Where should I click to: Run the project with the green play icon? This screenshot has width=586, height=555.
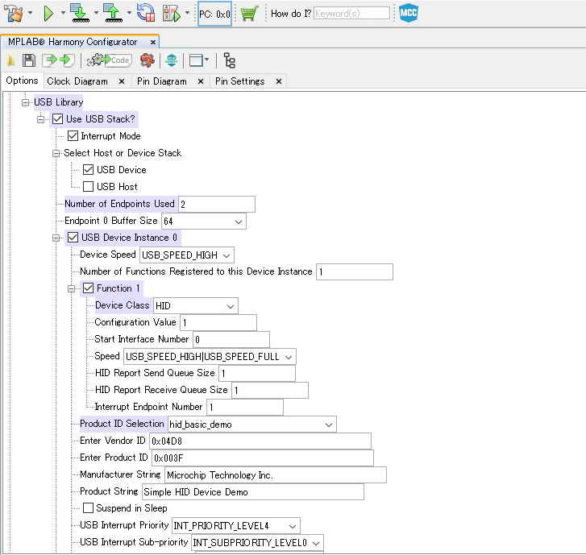point(48,14)
